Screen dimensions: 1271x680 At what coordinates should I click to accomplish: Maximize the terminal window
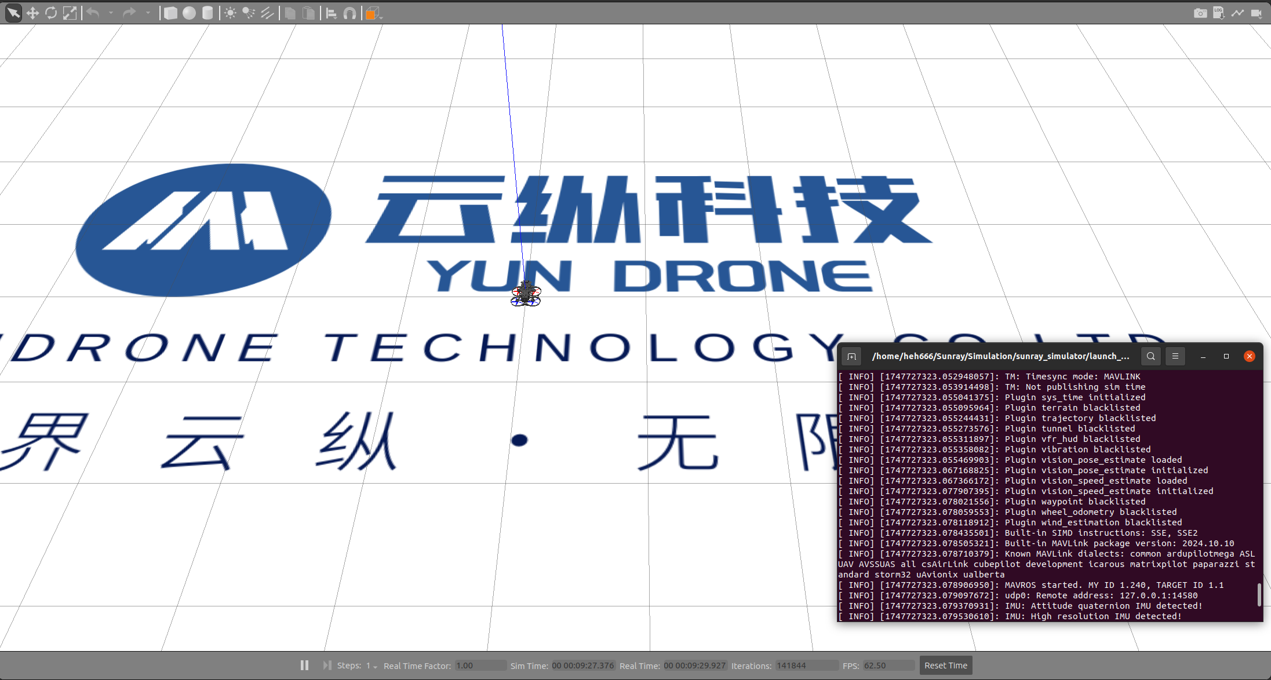(1226, 356)
